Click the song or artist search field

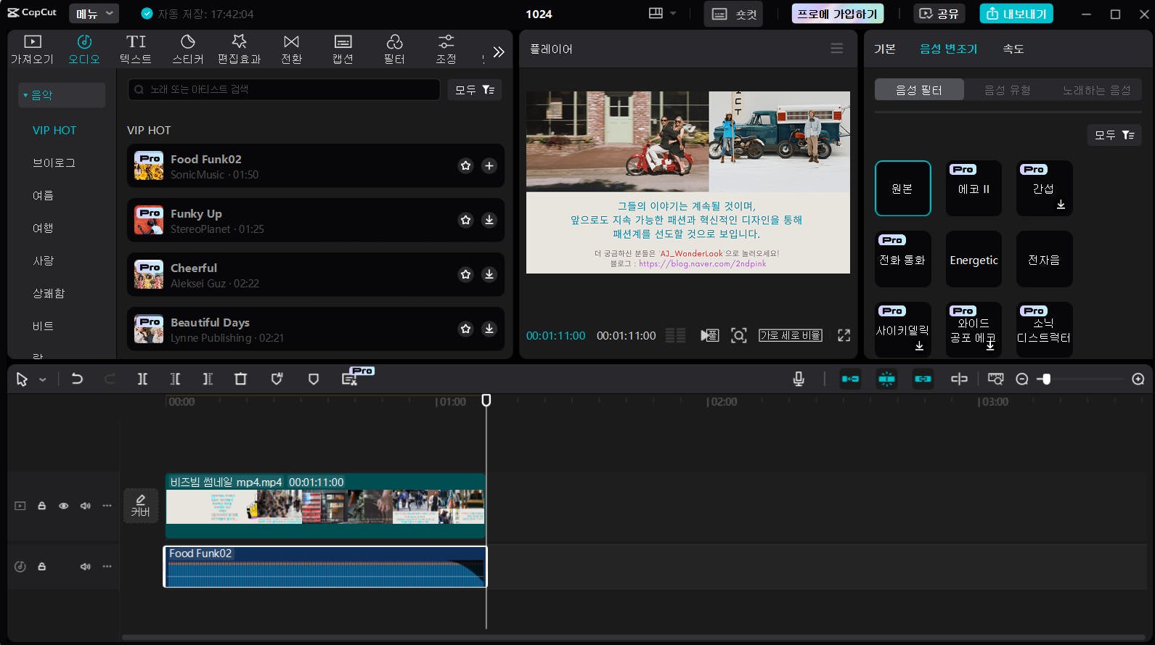(x=283, y=89)
